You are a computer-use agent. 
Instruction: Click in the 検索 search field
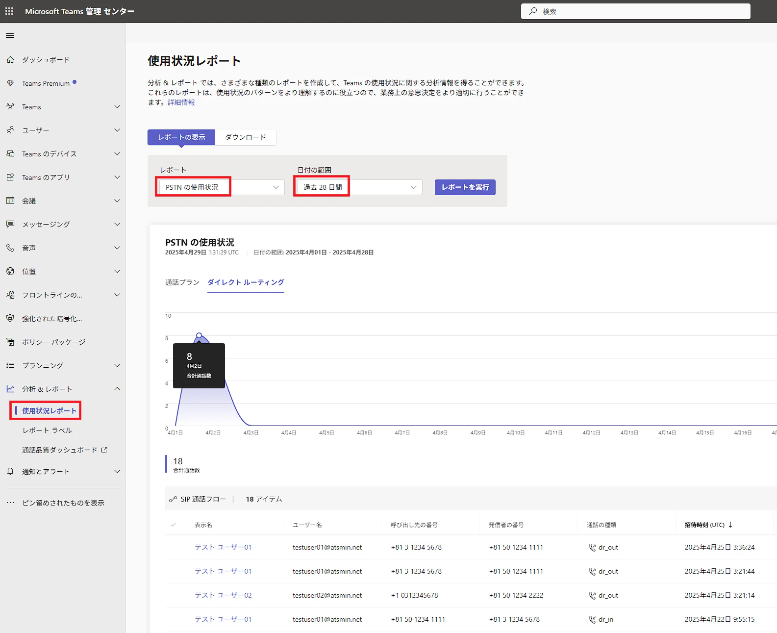(x=636, y=11)
